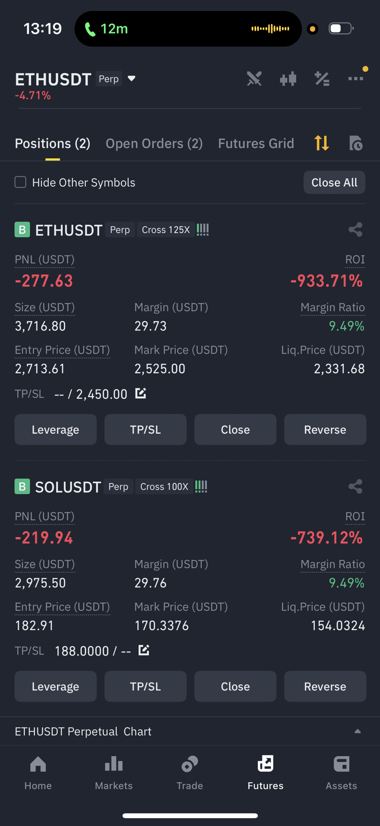Screen dimensions: 380x826
Task: Expand the ETHUSDT Perpetual Chart panel
Action: click(358, 731)
